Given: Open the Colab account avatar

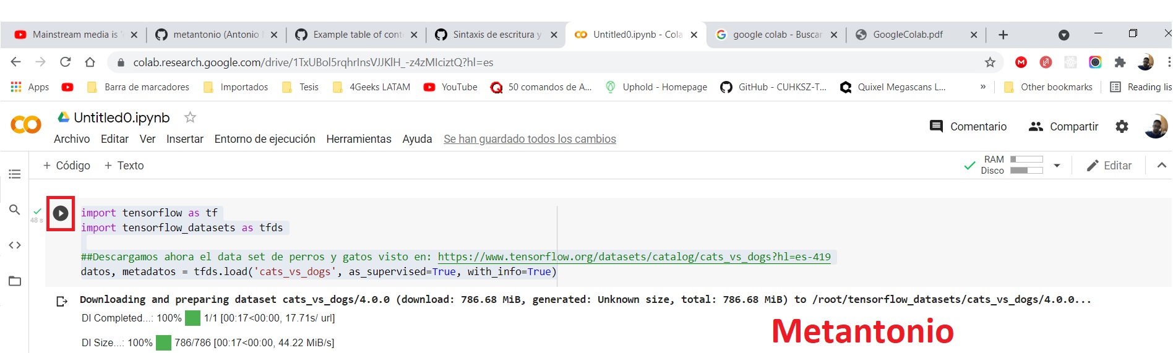Looking at the screenshot, I should [1156, 126].
